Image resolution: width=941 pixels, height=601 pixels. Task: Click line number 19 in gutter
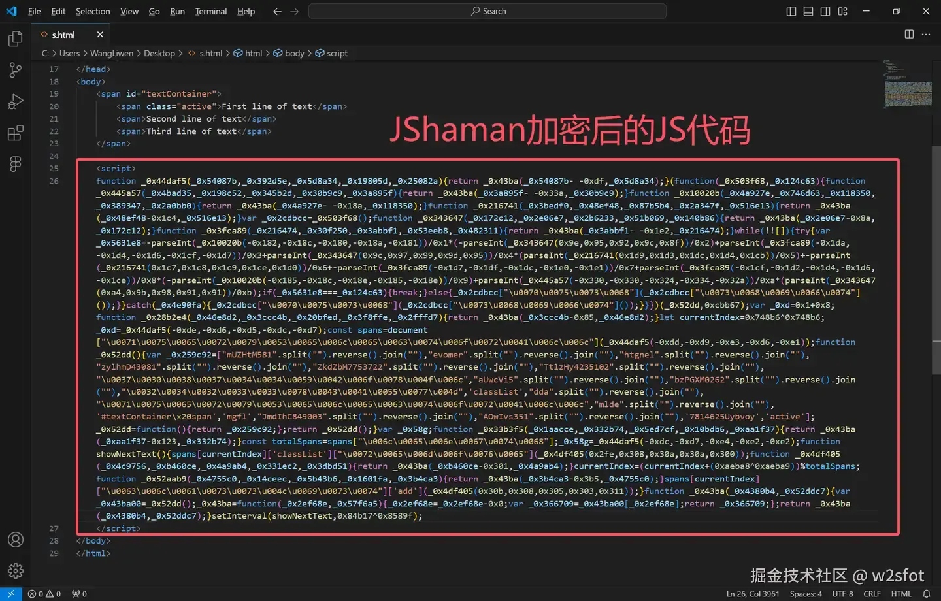pos(54,94)
